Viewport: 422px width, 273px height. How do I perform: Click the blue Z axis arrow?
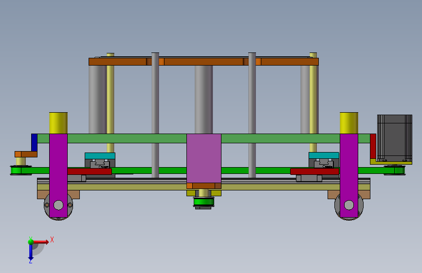[x=31, y=252]
